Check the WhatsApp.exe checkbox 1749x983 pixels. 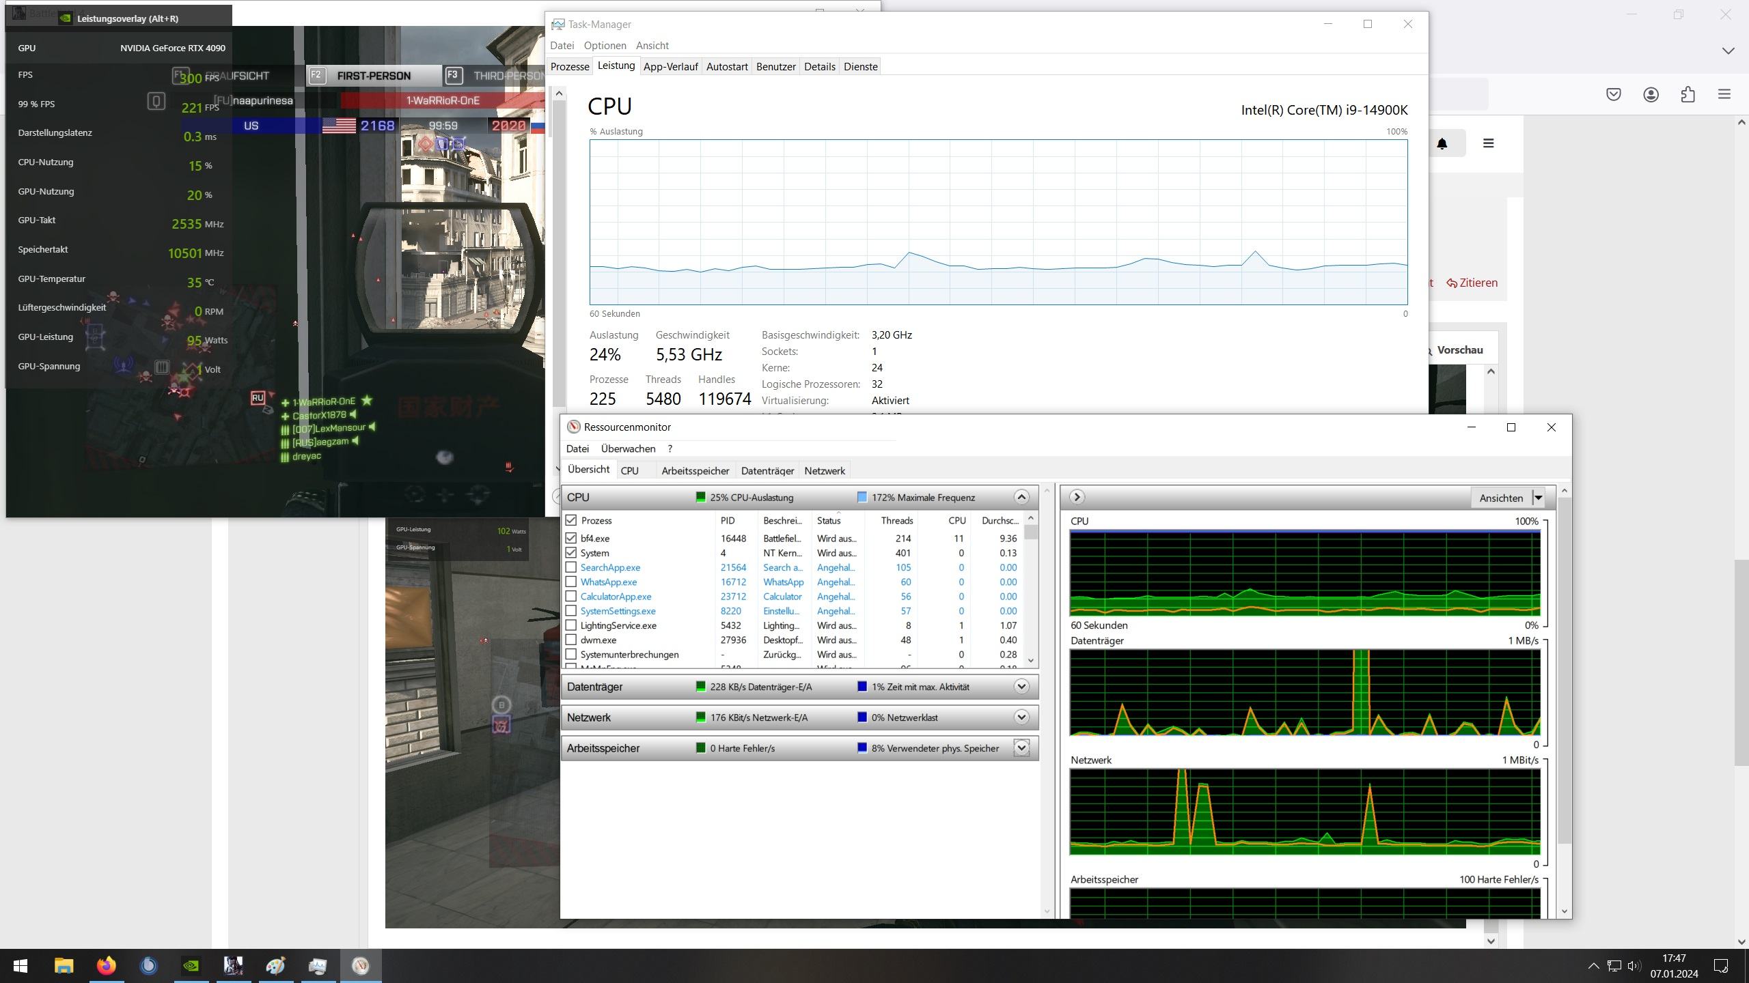(x=571, y=582)
